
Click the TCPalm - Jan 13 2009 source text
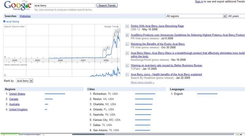click(144, 69)
